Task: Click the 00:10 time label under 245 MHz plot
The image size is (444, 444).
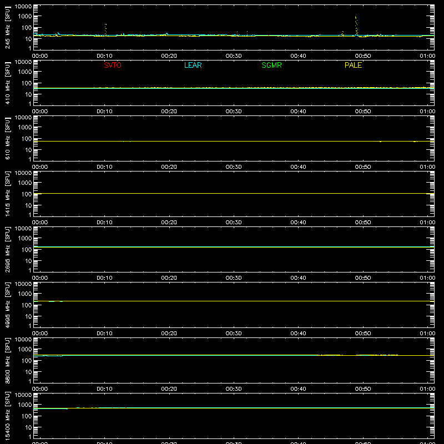Action: point(104,56)
